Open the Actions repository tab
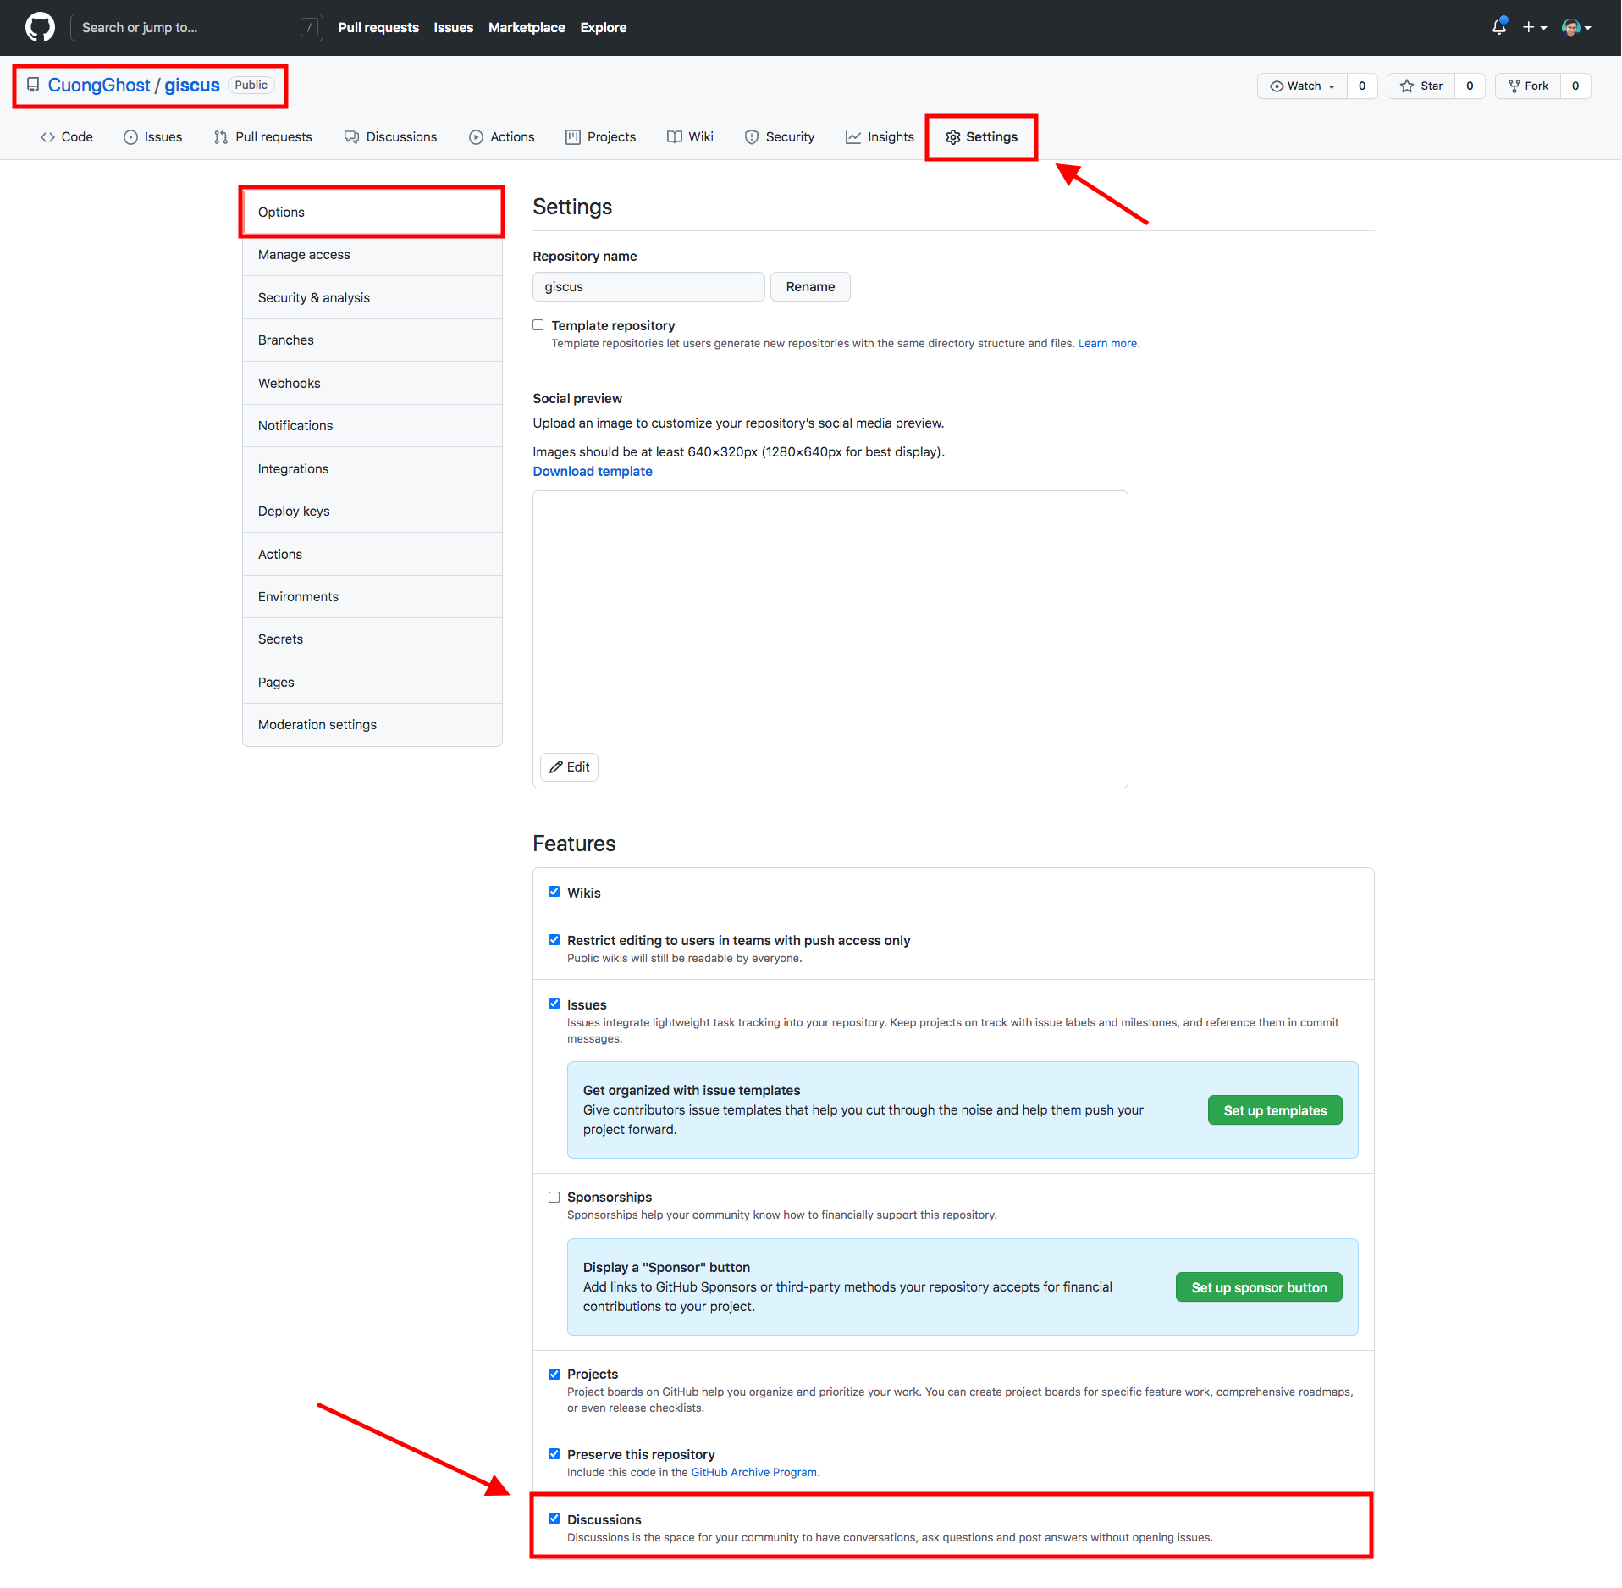 tap(502, 136)
